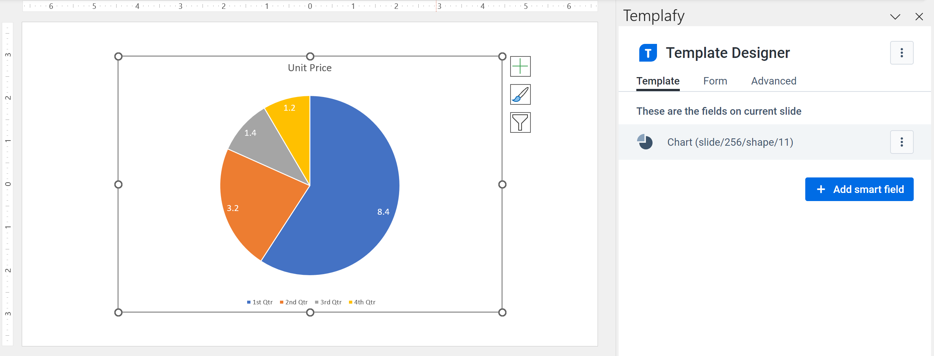Screen dimensions: 934x356
Task: Close the Templafy task pane
Action: coord(919,17)
